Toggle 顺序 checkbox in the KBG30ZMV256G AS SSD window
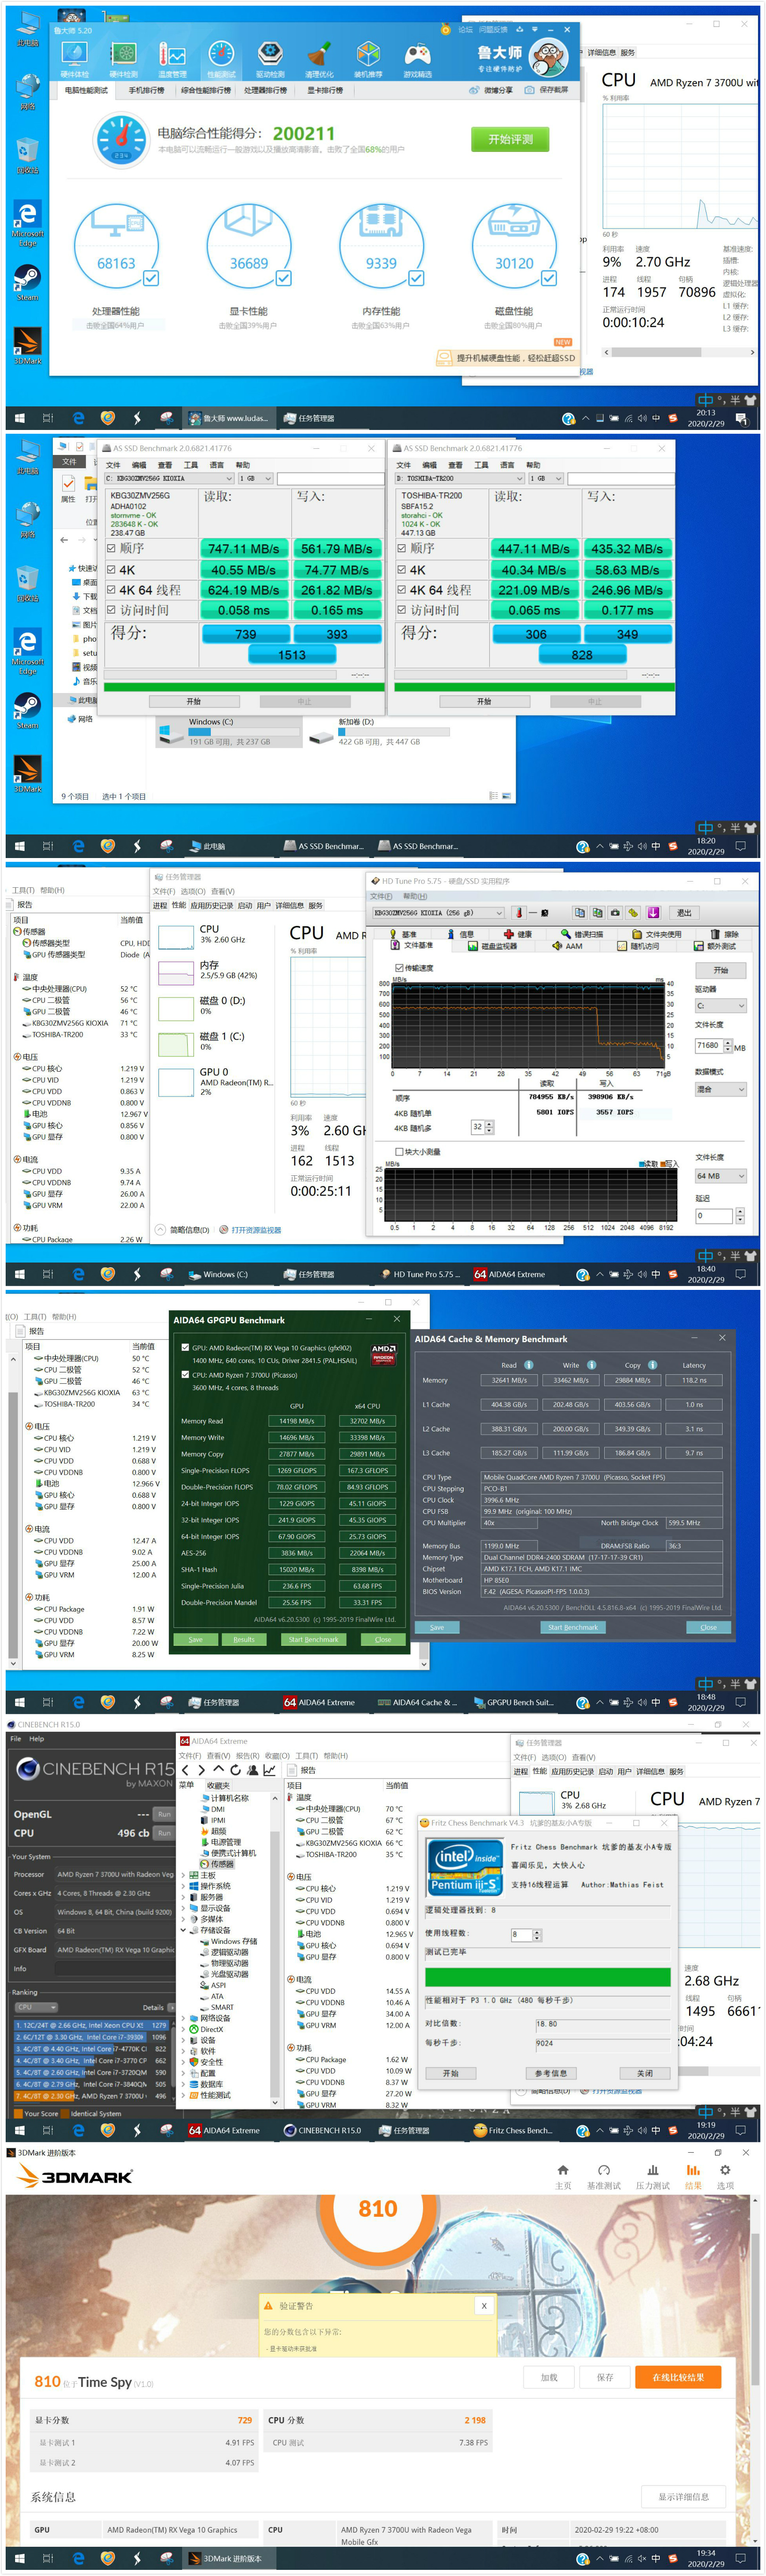Viewport: 766px width, 2576px height. (111, 548)
